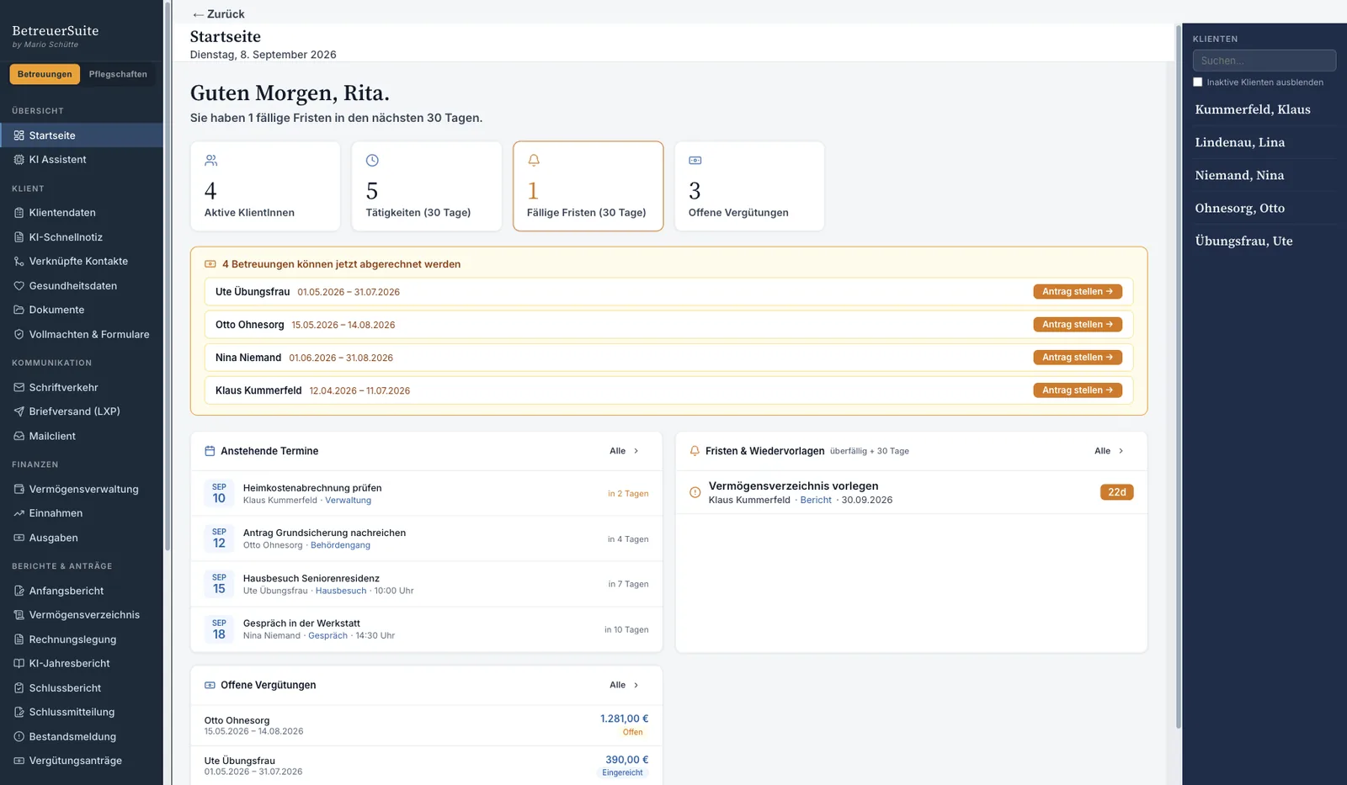Click the Mailclient inbox icon
Image resolution: width=1347 pixels, height=785 pixels.
point(19,436)
